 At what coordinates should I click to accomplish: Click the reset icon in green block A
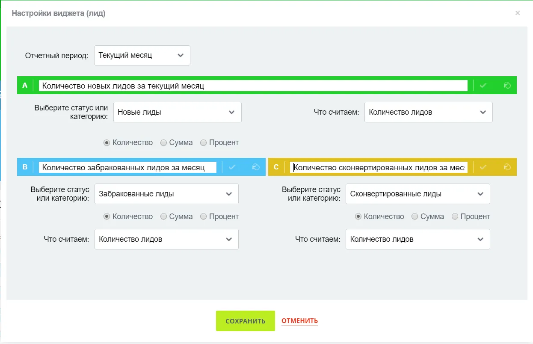pyautogui.click(x=507, y=86)
